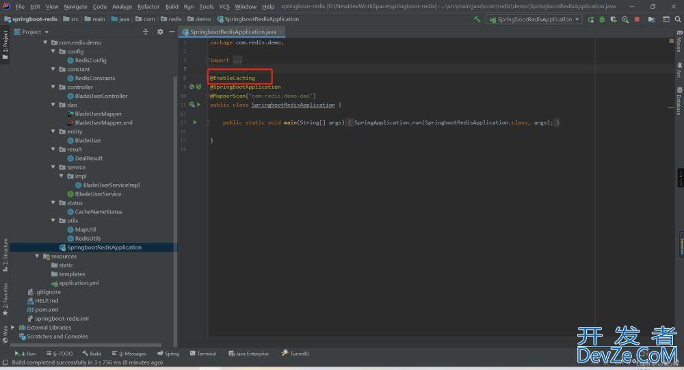Click the Build Project hammer icon
Screen dimensions: 684x370
[x=477, y=19]
